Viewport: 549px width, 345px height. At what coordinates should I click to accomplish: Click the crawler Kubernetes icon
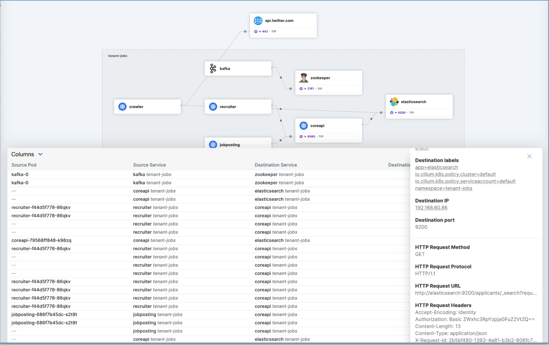[x=123, y=107]
